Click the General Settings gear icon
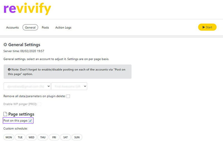The image size is (223, 143). coord(5,45)
